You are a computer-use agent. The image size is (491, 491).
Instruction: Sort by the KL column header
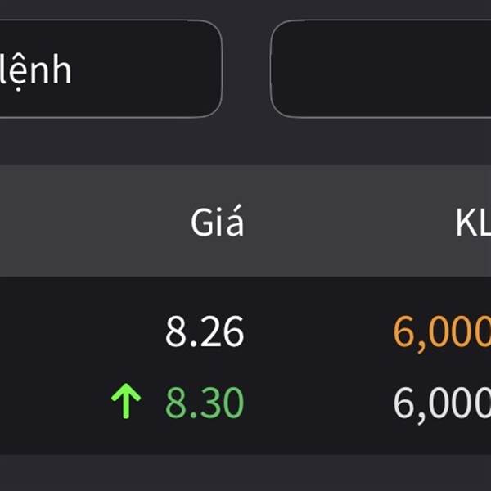pyautogui.click(x=473, y=223)
